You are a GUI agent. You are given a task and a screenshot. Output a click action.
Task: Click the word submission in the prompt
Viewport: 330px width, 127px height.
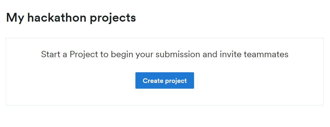pyautogui.click(x=178, y=54)
